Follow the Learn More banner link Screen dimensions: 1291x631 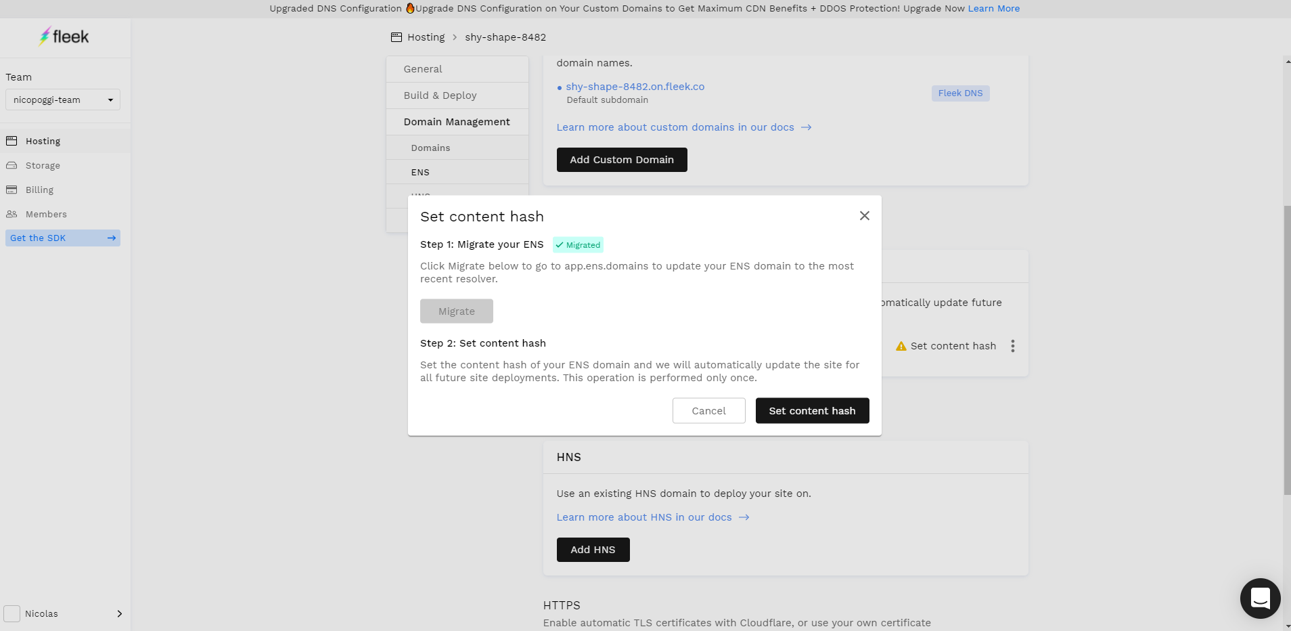993,9
